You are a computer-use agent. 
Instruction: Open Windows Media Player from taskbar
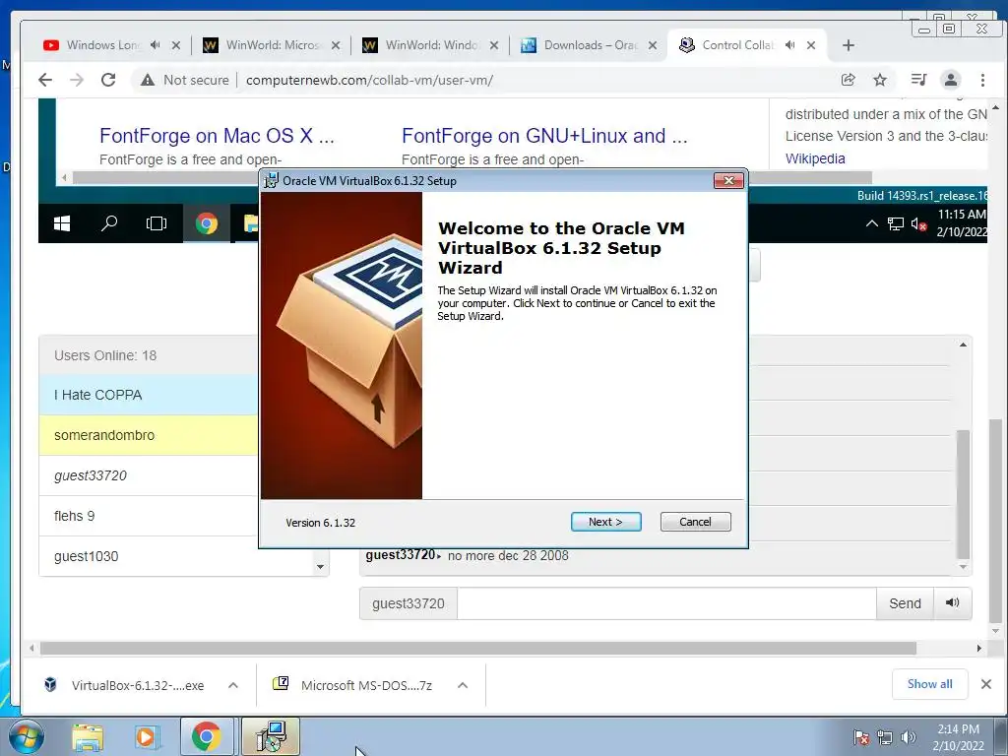point(147,736)
